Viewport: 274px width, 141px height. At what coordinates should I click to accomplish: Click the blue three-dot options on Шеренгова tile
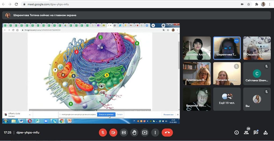click(x=237, y=41)
